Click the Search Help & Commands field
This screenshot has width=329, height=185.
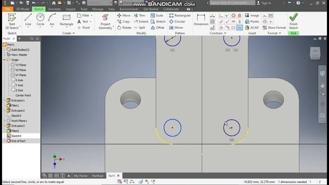coord(232,3)
